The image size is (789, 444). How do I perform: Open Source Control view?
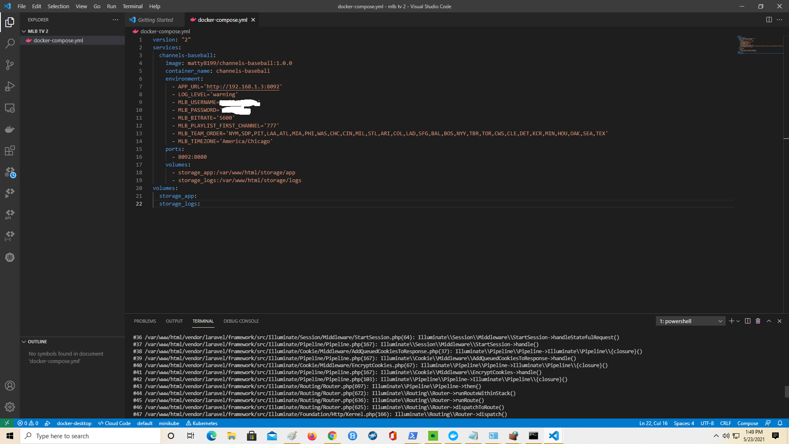click(10, 65)
